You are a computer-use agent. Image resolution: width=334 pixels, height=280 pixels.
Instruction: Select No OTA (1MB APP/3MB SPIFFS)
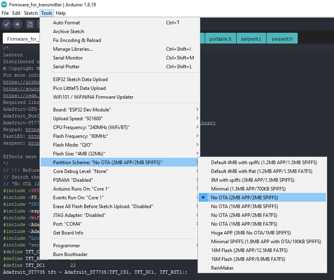pos(263,207)
